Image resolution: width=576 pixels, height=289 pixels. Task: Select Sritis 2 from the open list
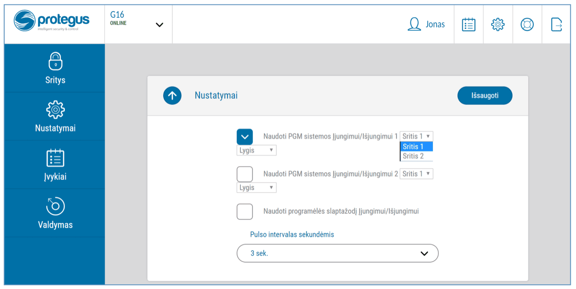416,156
